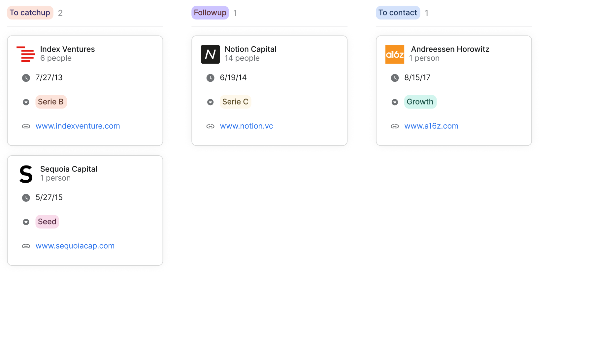Click the date 6/19/14
Screen dimensions: 594x360
click(233, 77)
